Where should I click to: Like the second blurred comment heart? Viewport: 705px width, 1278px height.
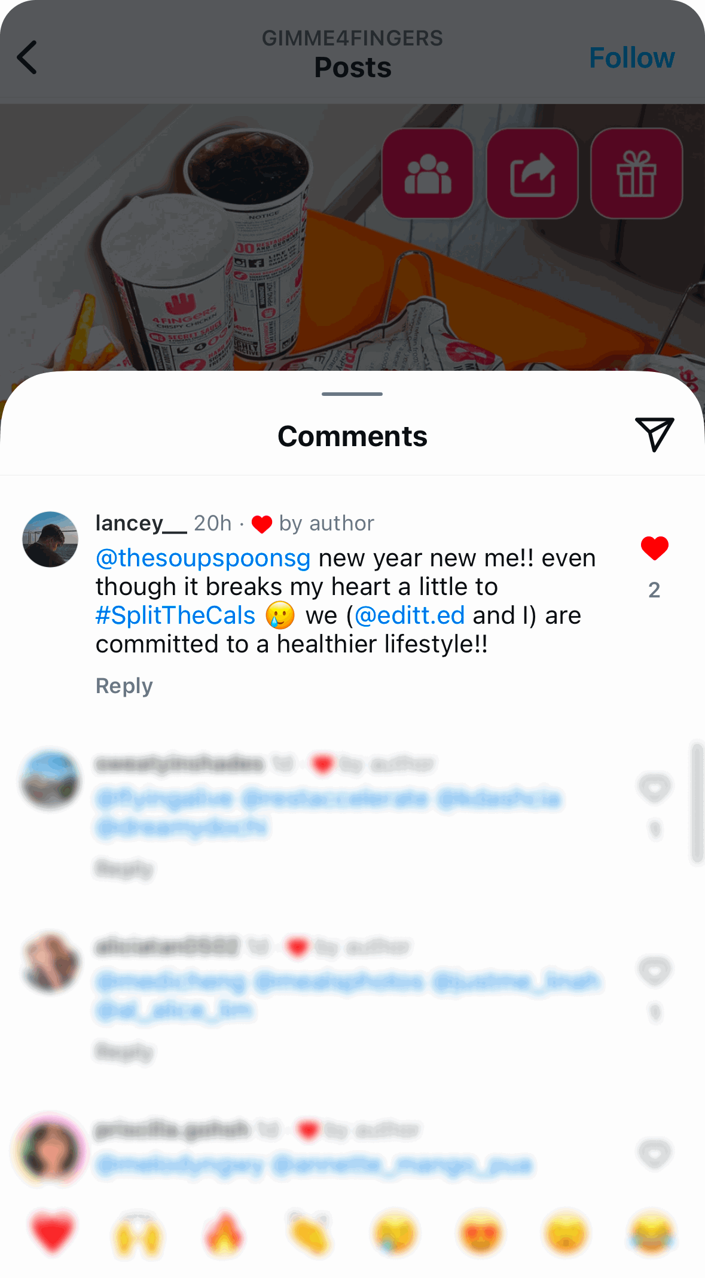[655, 970]
